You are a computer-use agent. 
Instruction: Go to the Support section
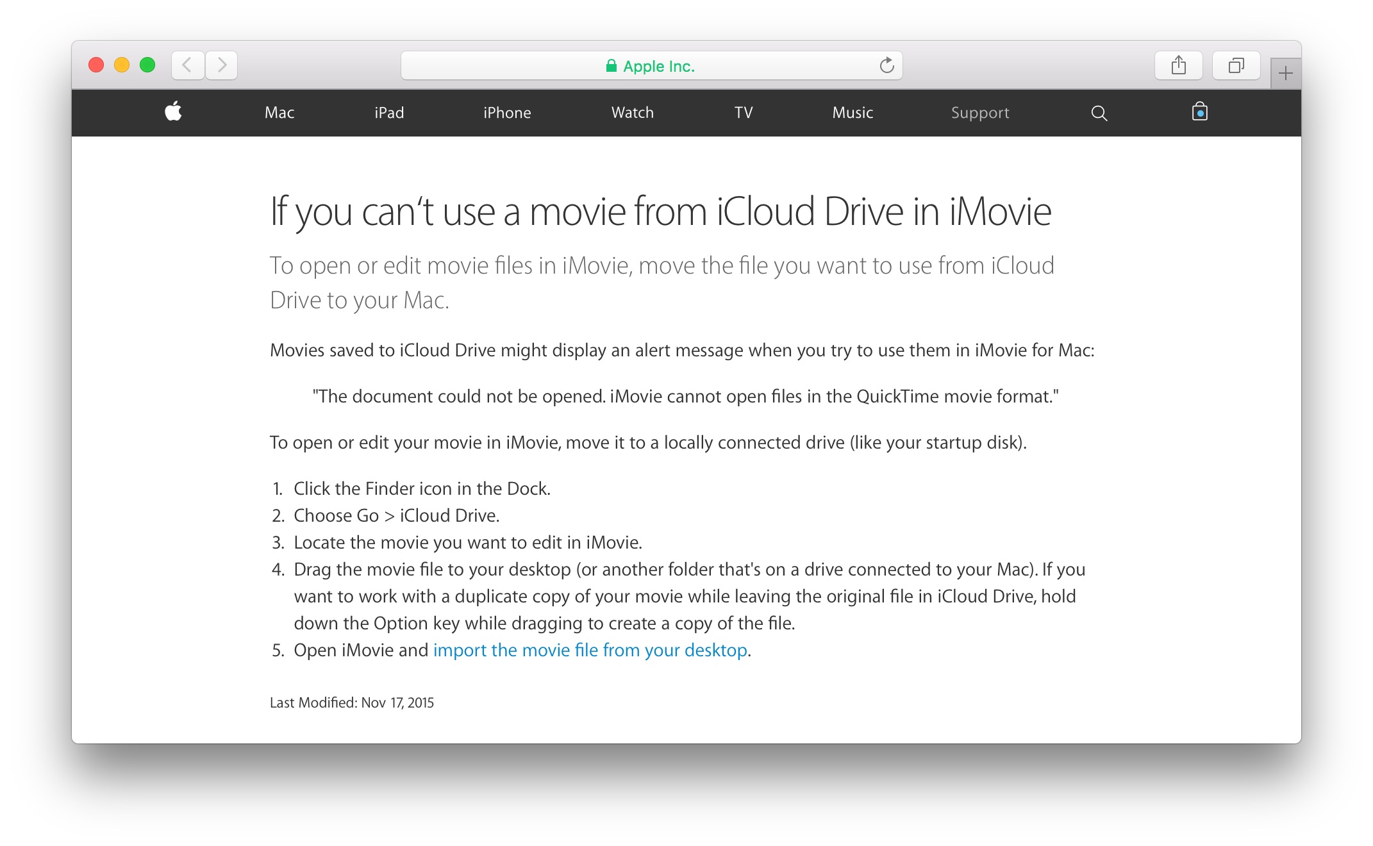point(979,113)
